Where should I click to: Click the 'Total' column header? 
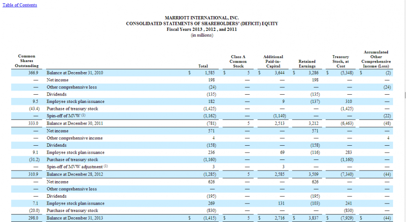pos(203,66)
